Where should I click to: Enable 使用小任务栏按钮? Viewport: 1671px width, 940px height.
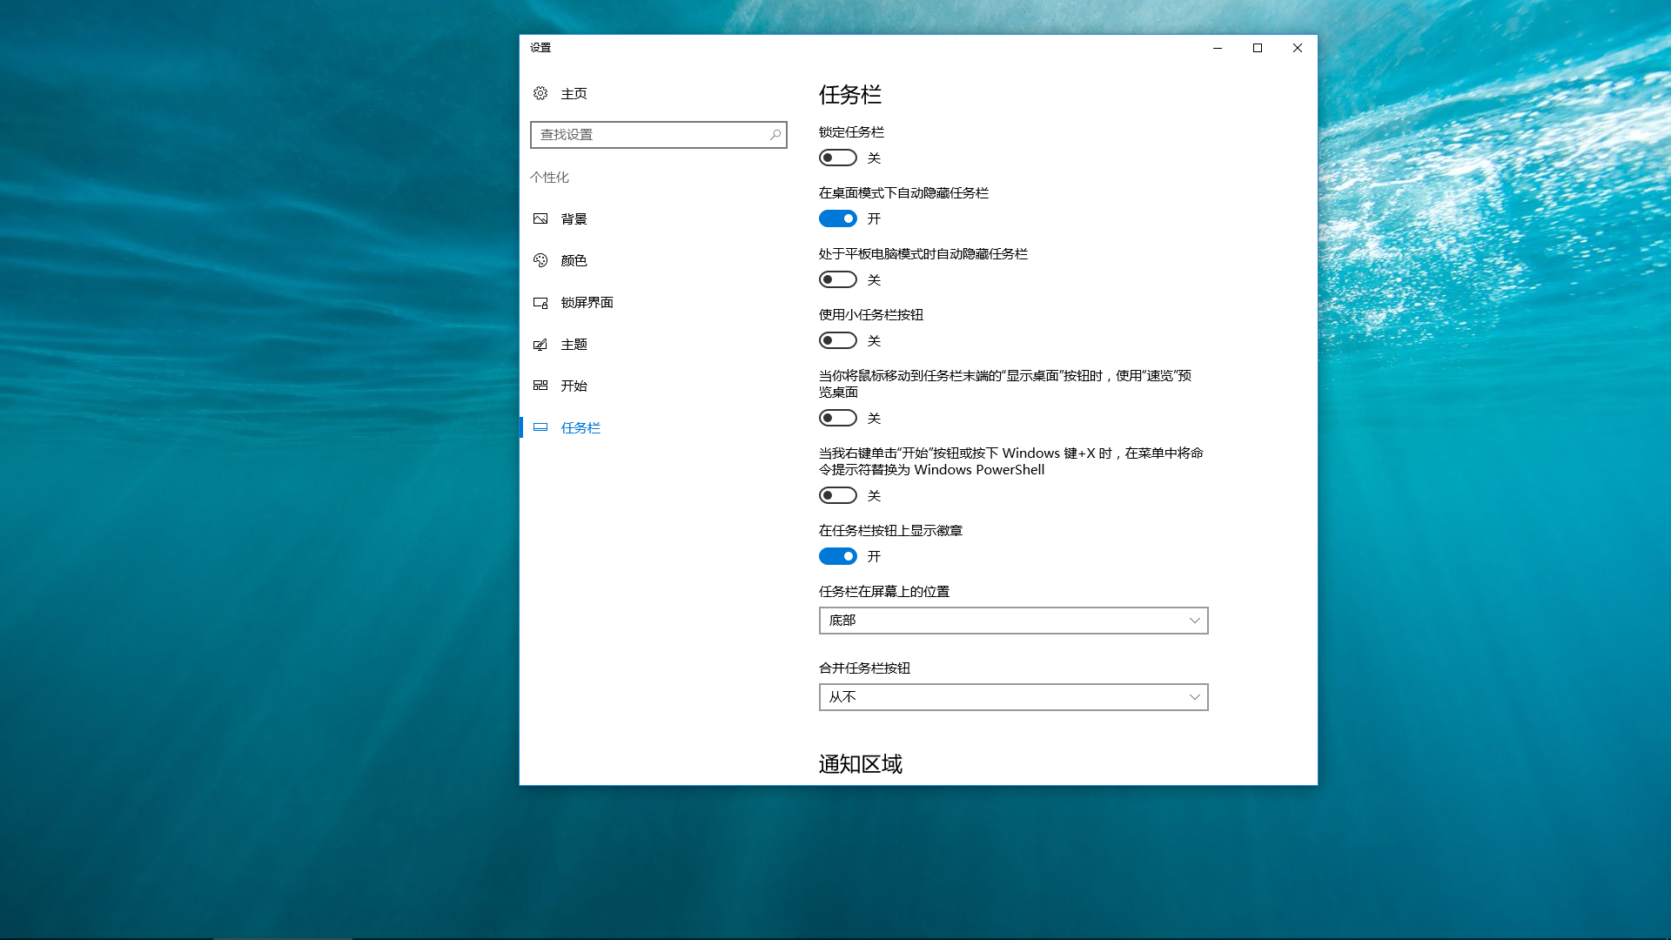coord(837,340)
